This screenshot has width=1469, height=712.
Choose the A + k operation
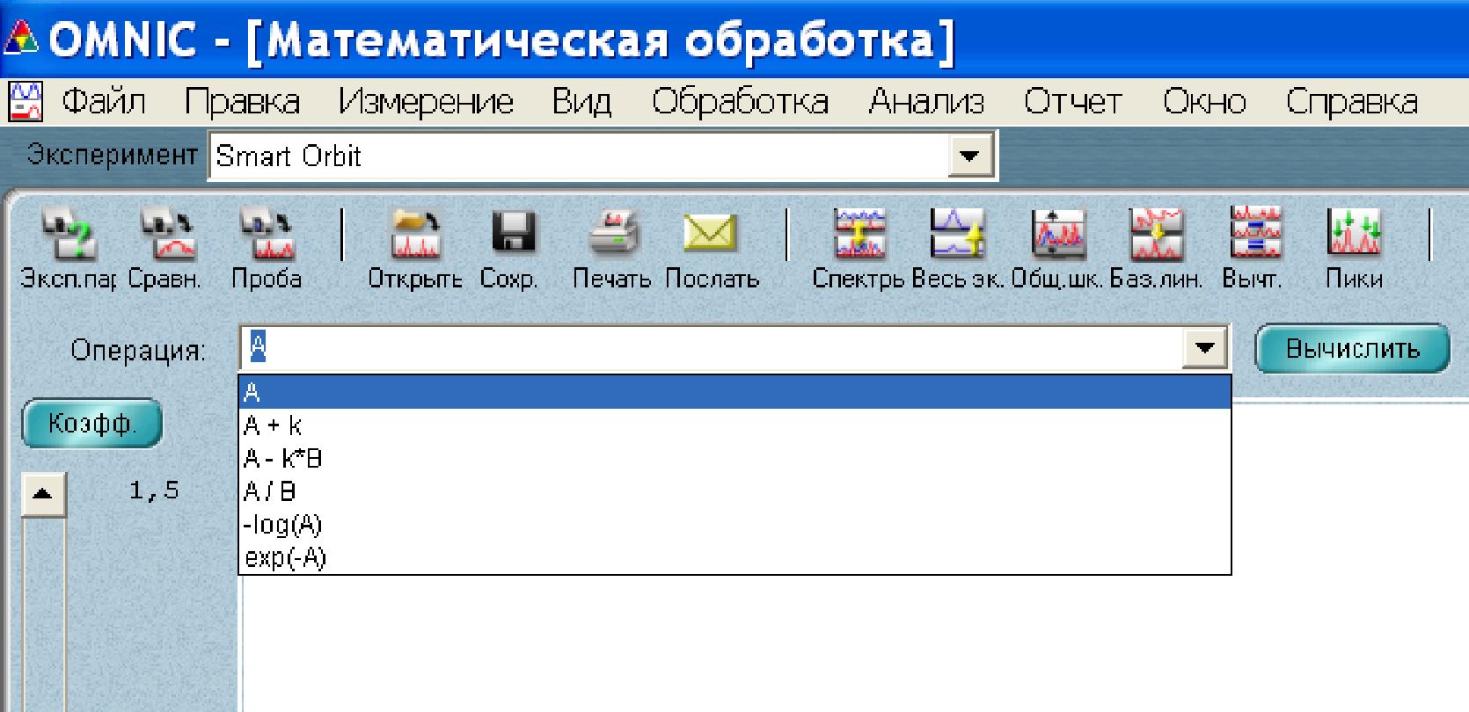click(x=734, y=425)
